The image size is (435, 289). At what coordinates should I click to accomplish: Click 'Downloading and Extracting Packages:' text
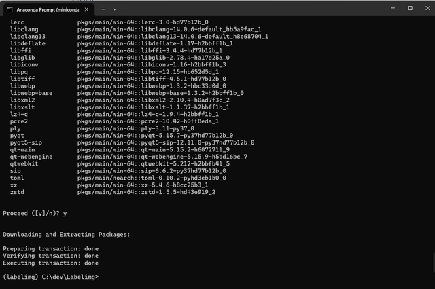click(x=67, y=235)
